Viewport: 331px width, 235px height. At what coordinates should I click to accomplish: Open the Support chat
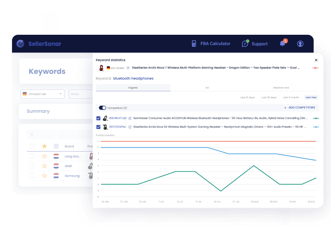[255, 44]
